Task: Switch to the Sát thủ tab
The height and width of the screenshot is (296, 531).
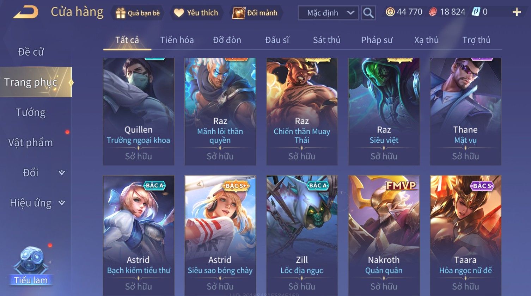Action: pyautogui.click(x=327, y=40)
